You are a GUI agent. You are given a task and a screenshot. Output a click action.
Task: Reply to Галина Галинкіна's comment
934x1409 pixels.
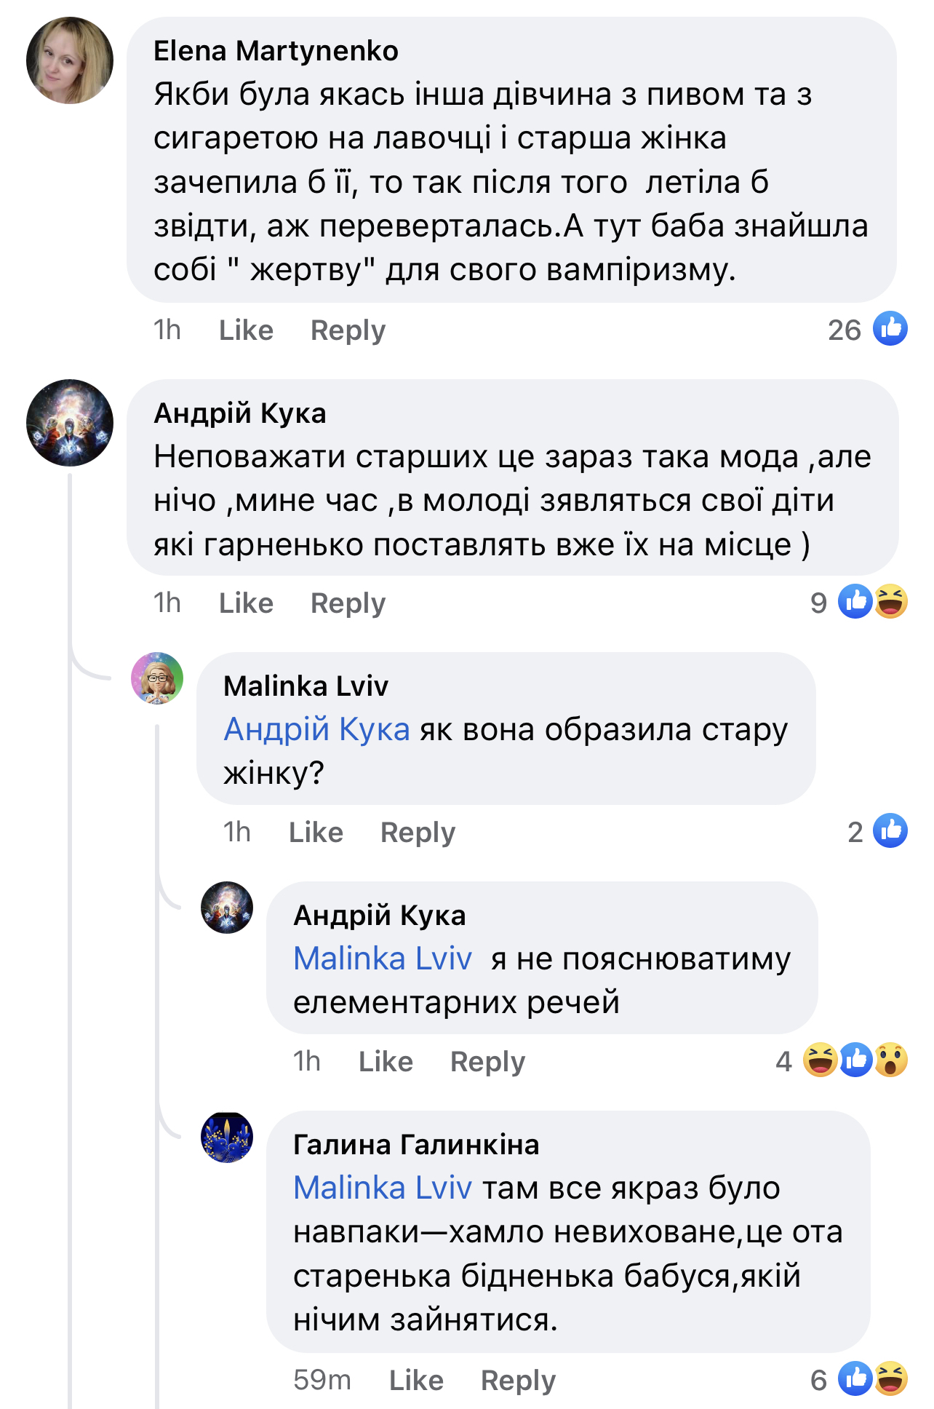(518, 1381)
